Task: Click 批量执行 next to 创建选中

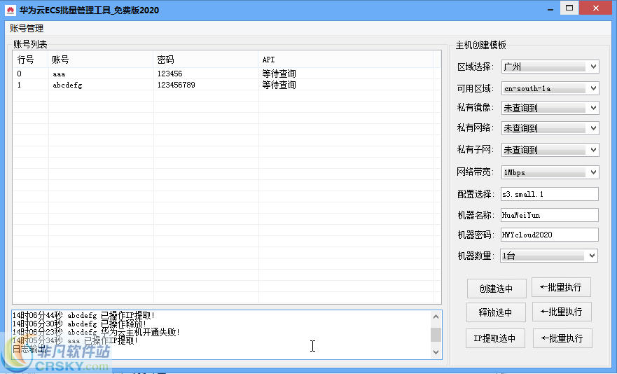Action: click(561, 287)
